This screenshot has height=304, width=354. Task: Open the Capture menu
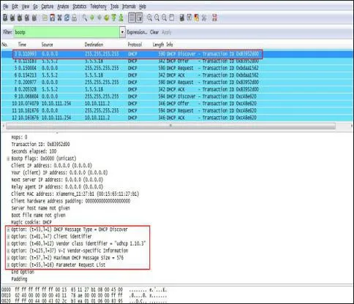point(48,7)
